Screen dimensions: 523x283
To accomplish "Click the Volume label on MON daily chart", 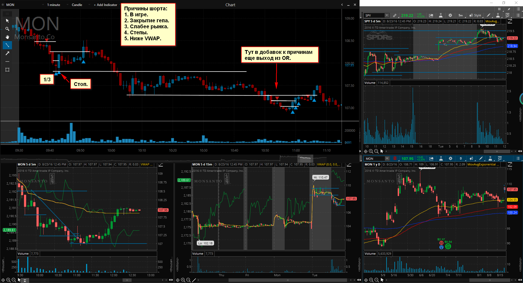I will pos(370,254).
